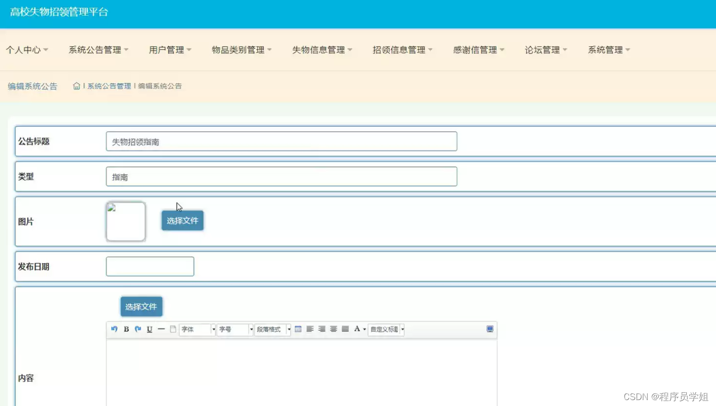Toggle the editor fullscreen icon
This screenshot has width=716, height=406.
pos(490,329)
